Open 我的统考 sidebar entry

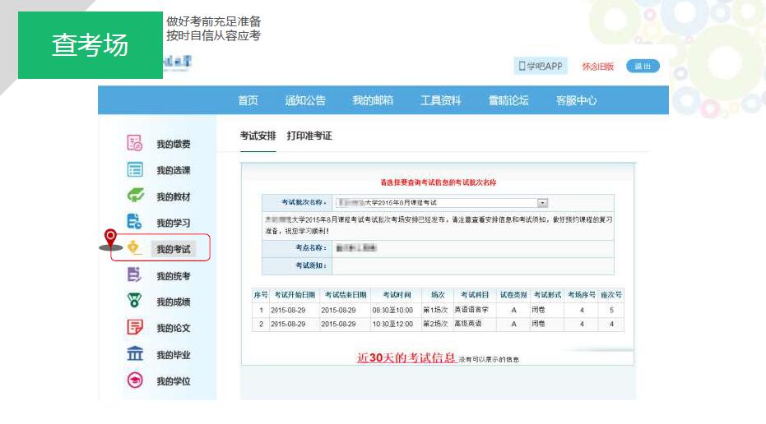coord(174,276)
